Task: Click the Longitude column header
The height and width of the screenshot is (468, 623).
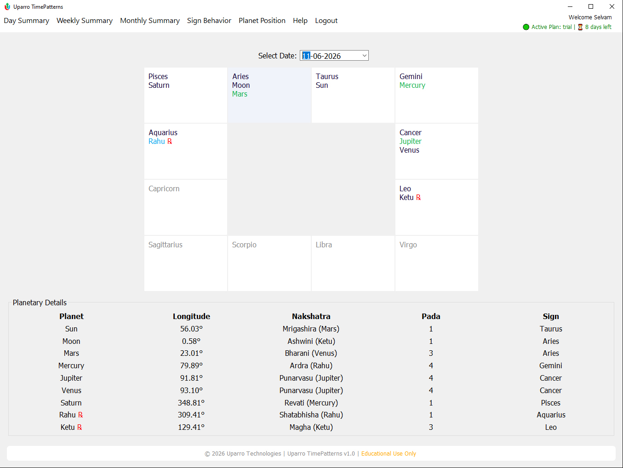Action: pyautogui.click(x=191, y=316)
